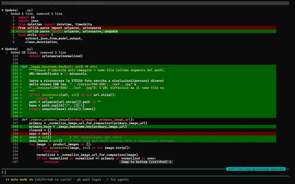295x184 pixels.
Task: Click "Added 25 lines, removed 1 line" summary
Action: click(x=38, y=53)
